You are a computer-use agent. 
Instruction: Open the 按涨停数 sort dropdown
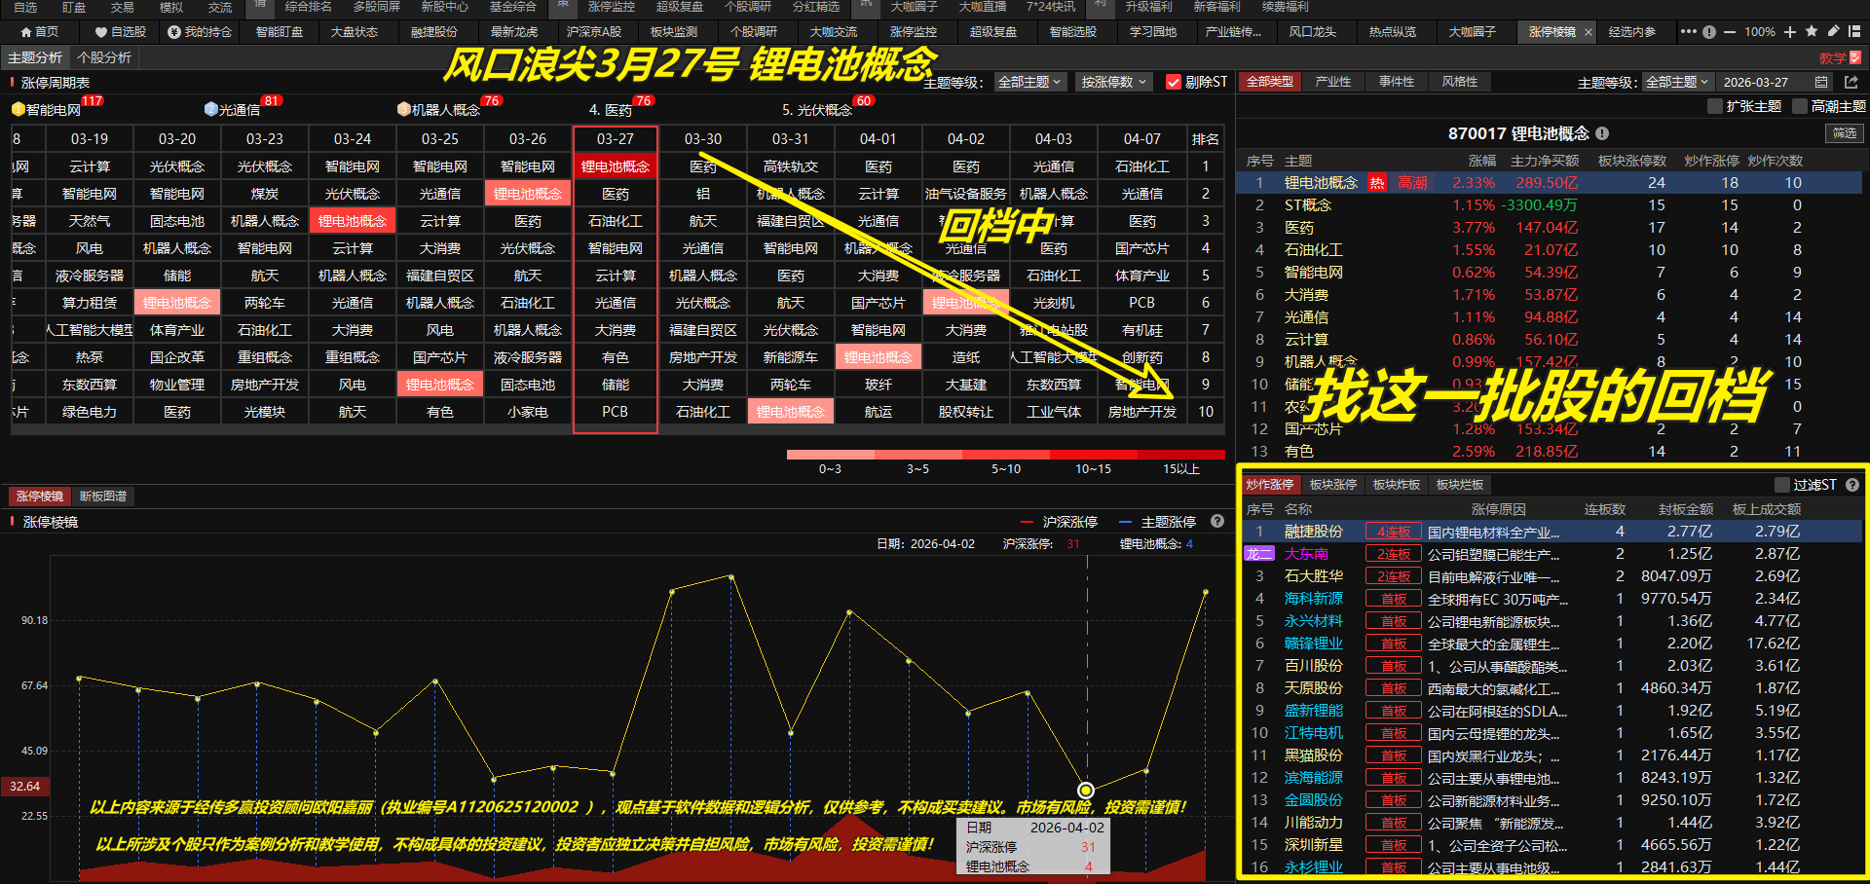pos(1113,83)
